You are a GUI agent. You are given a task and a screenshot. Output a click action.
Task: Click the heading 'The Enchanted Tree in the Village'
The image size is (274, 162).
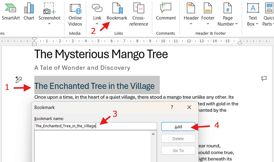[x=94, y=86]
